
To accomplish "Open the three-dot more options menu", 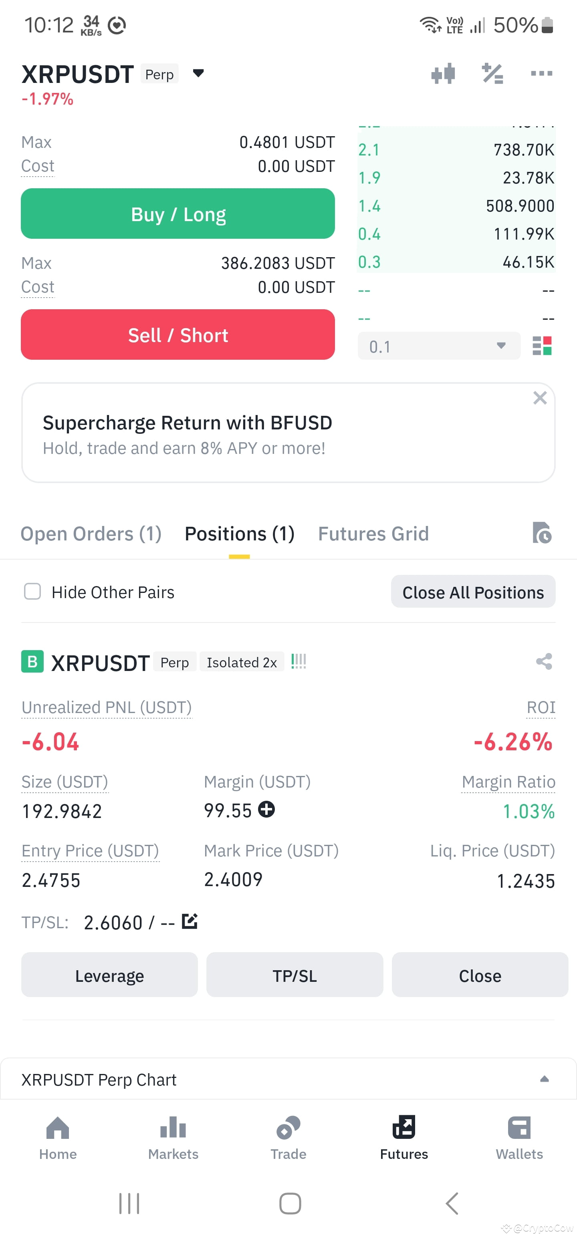I will (x=541, y=73).
